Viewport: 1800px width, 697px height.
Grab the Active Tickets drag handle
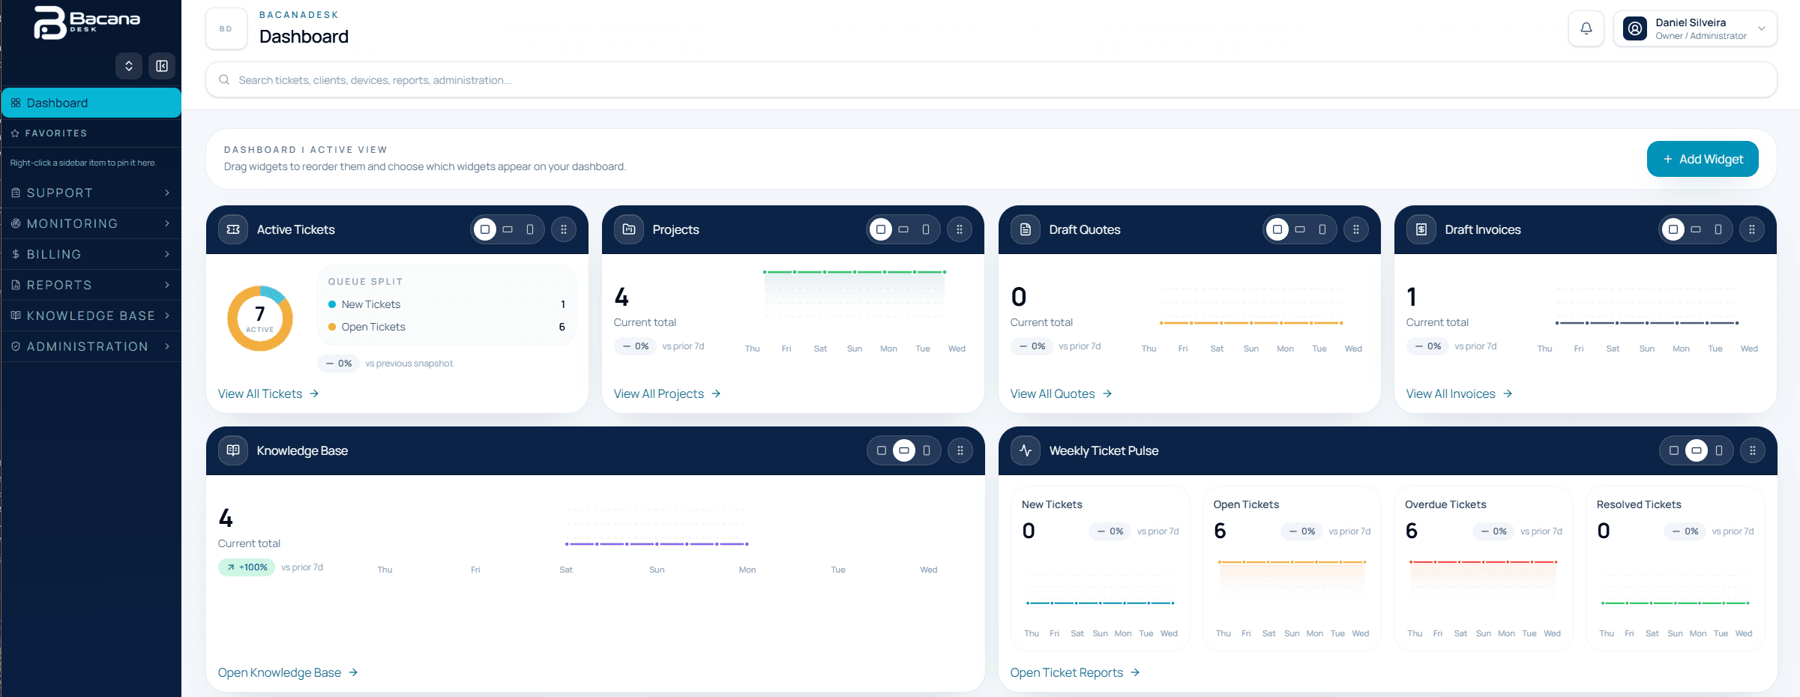coord(564,229)
